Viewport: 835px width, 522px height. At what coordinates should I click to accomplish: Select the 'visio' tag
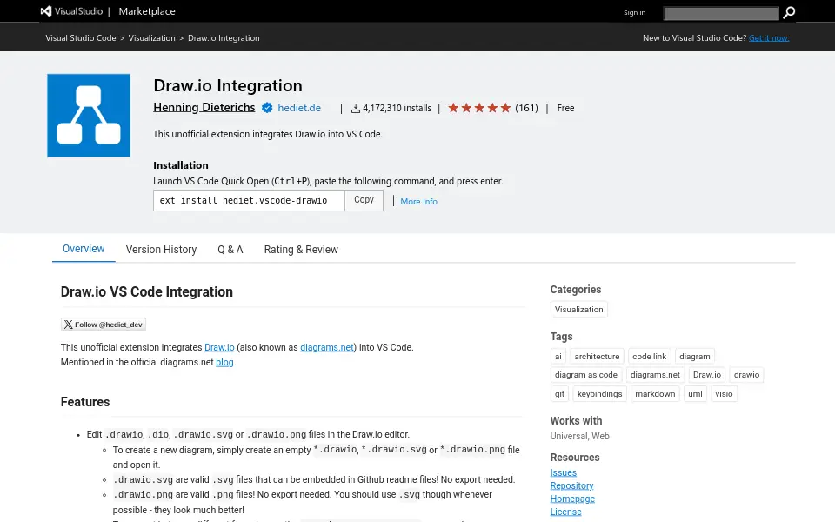coord(724,394)
